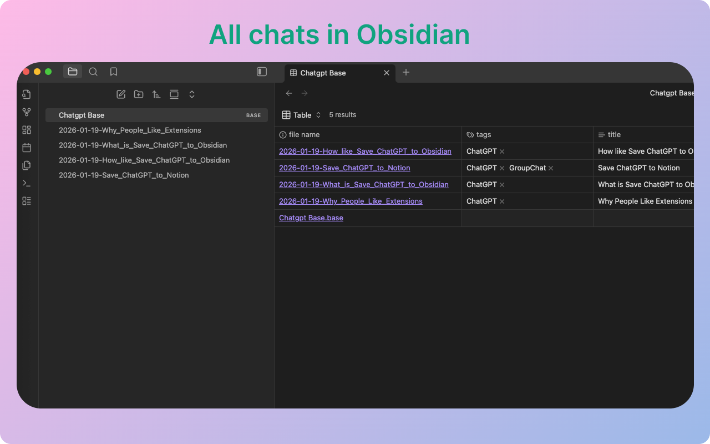The width and height of the screenshot is (710, 444).
Task: Click title cell 'Save ChatGPT to Notion'
Action: tap(643, 168)
